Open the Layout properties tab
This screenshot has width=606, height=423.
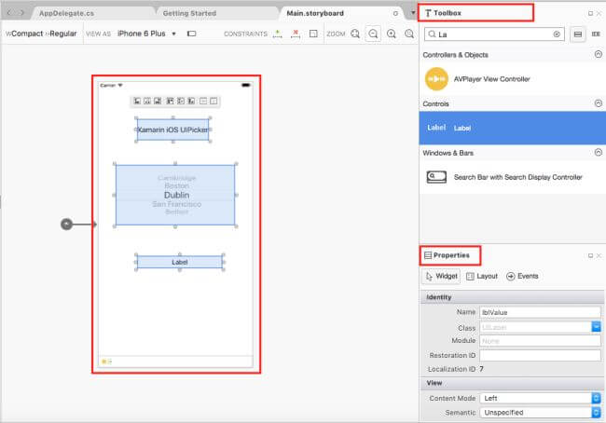482,276
